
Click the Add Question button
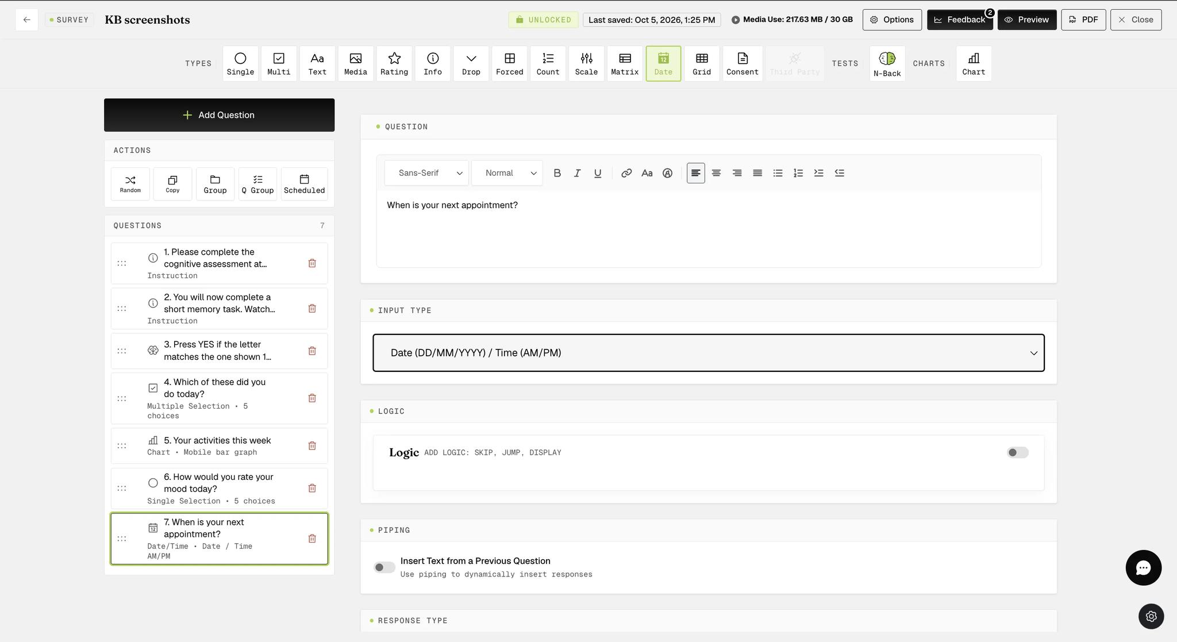coord(219,115)
